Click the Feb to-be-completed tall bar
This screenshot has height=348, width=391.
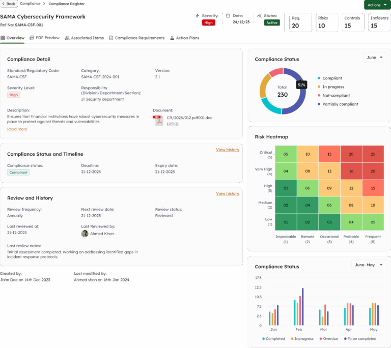(303, 307)
